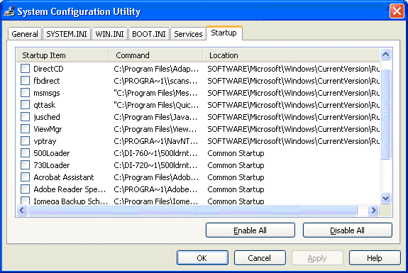This screenshot has height=273, width=408.
Task: Check the qttask startup item
Action: click(x=26, y=105)
